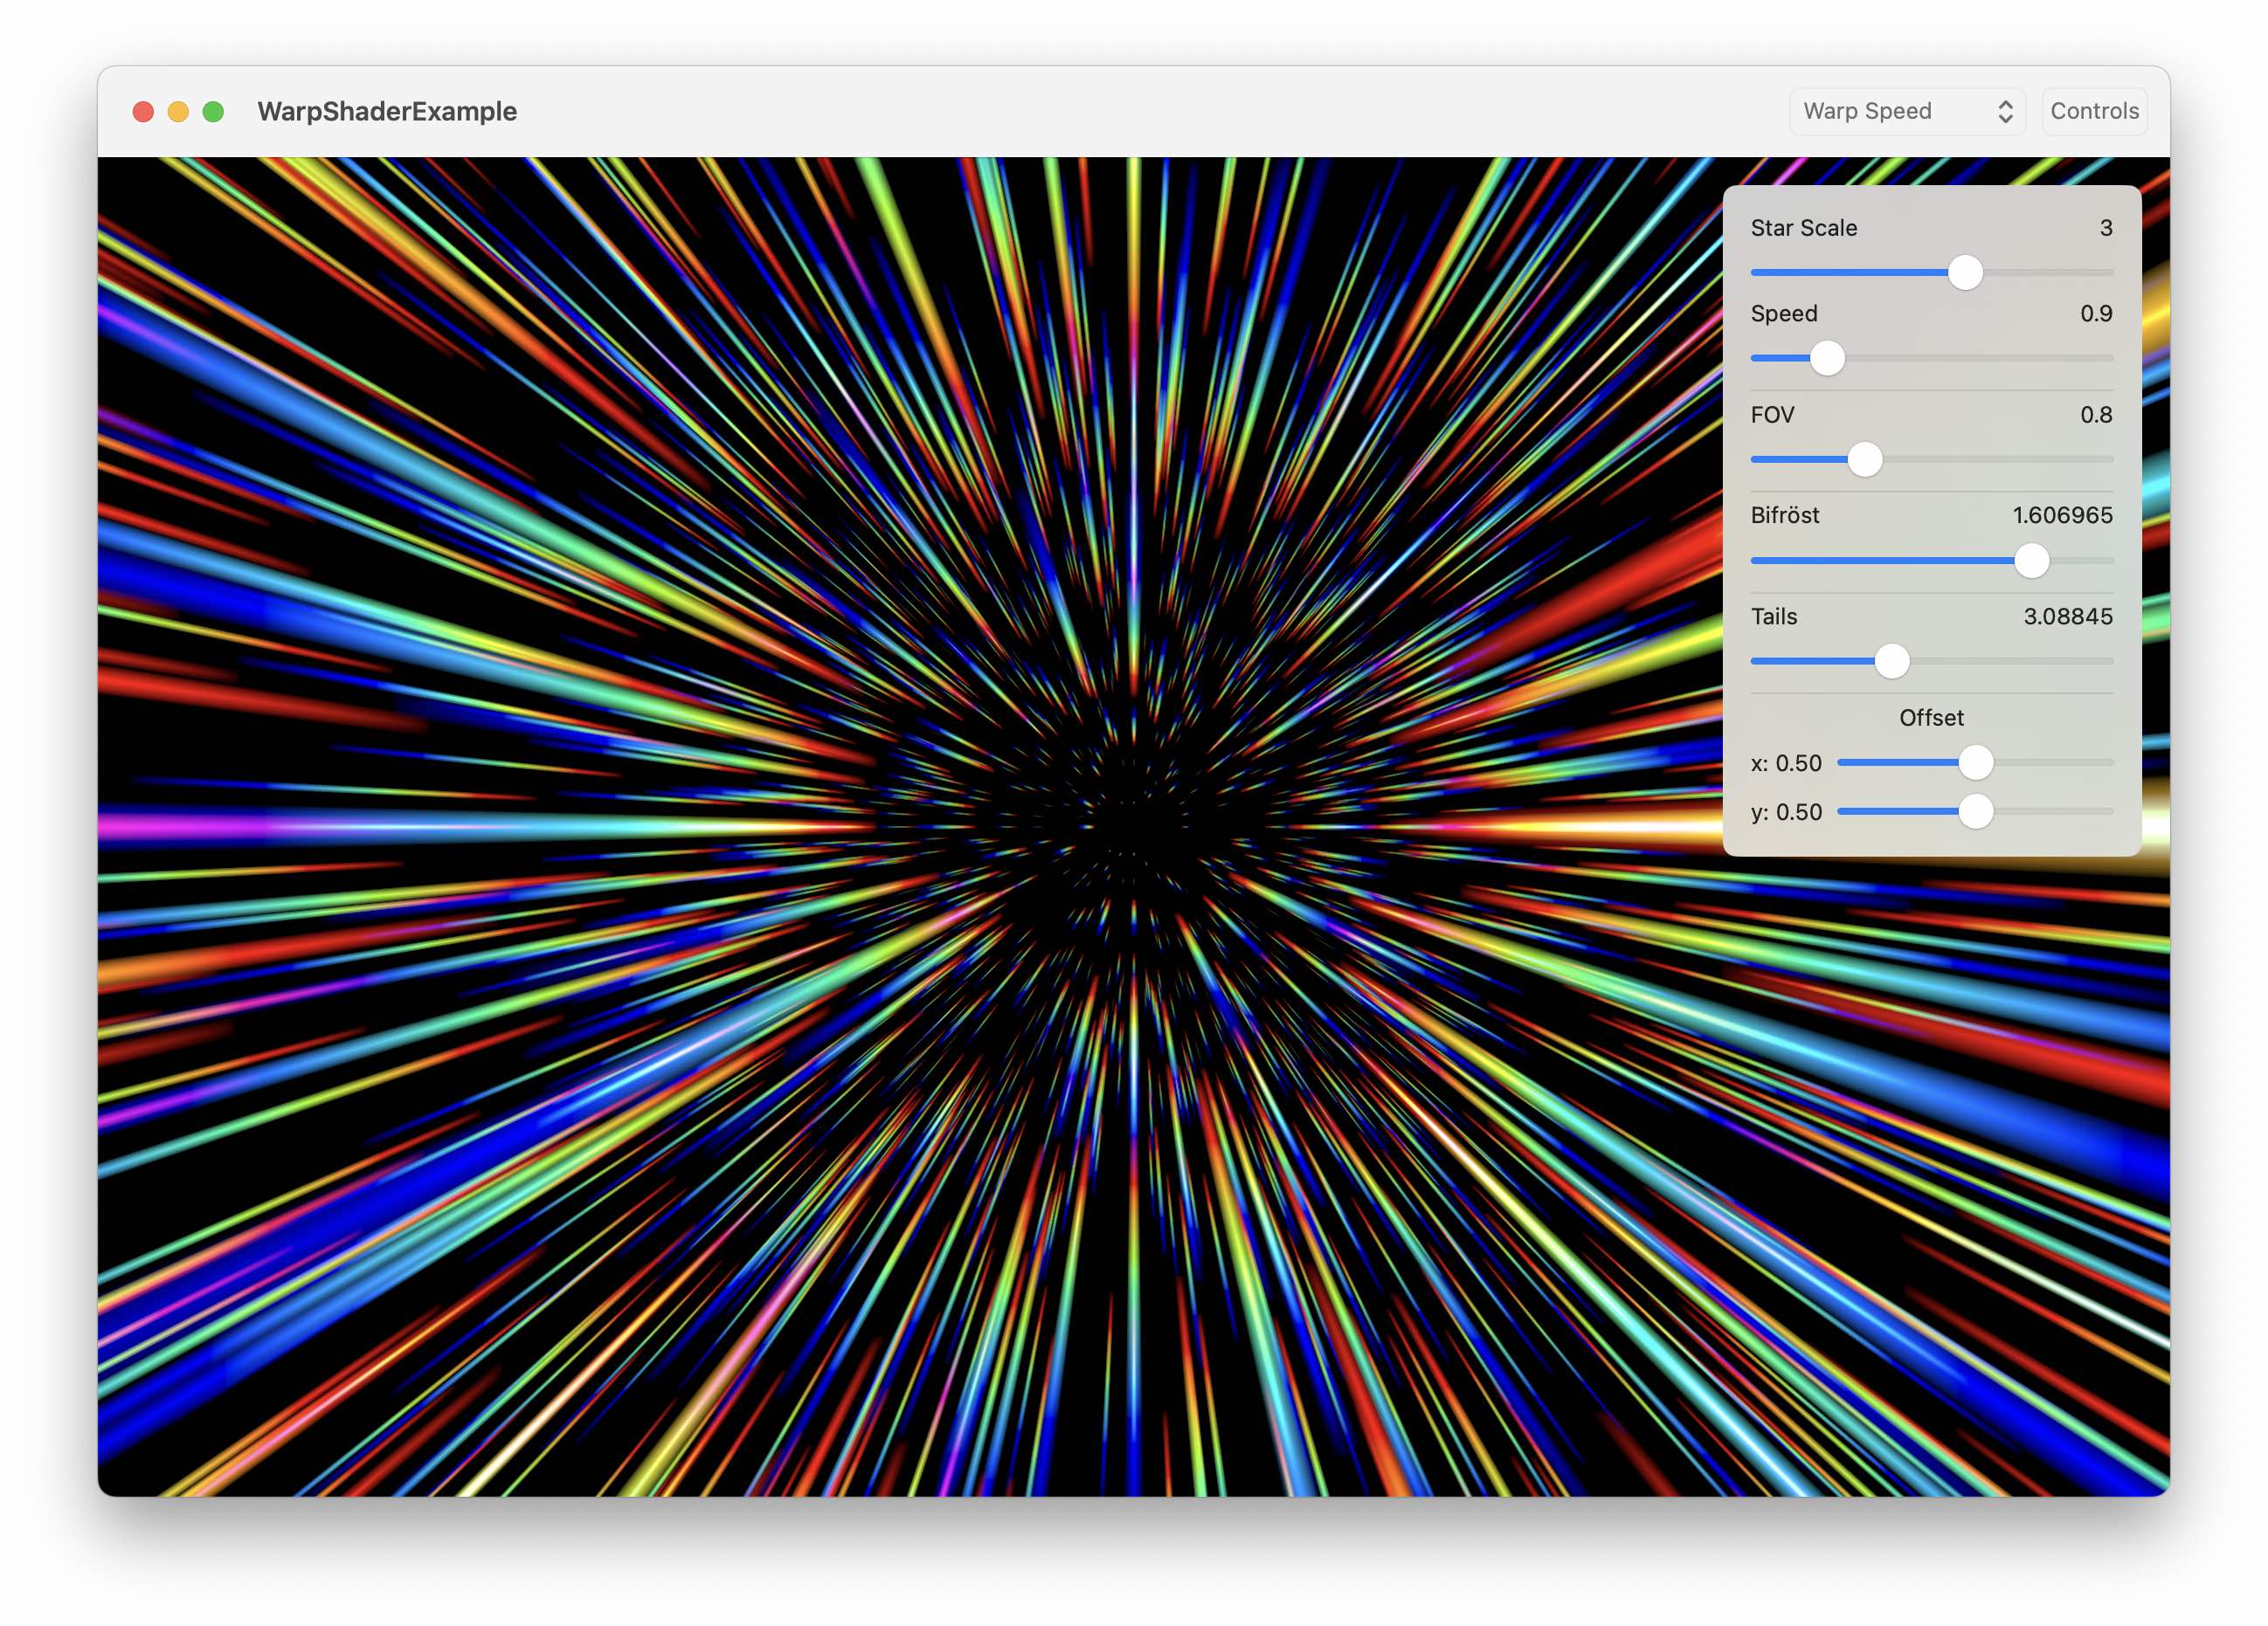Click the y: 0.50 offset label
Viewport: 2268px width, 1626px height.
pyautogui.click(x=1786, y=812)
